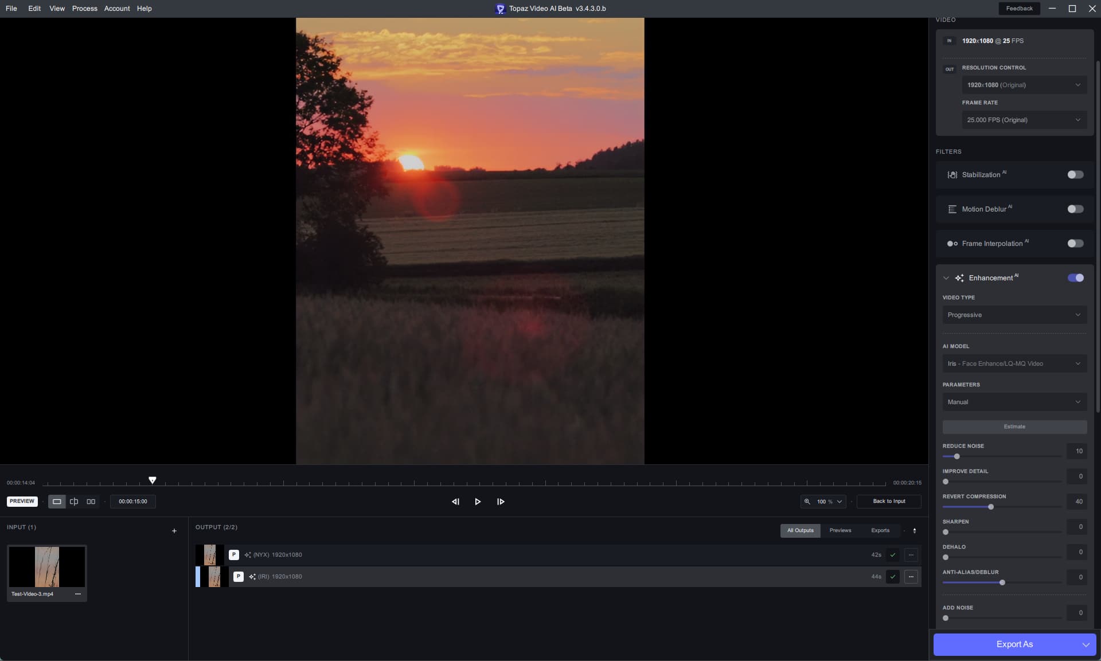The height and width of the screenshot is (661, 1101).
Task: Click the Estimate button
Action: click(1014, 427)
